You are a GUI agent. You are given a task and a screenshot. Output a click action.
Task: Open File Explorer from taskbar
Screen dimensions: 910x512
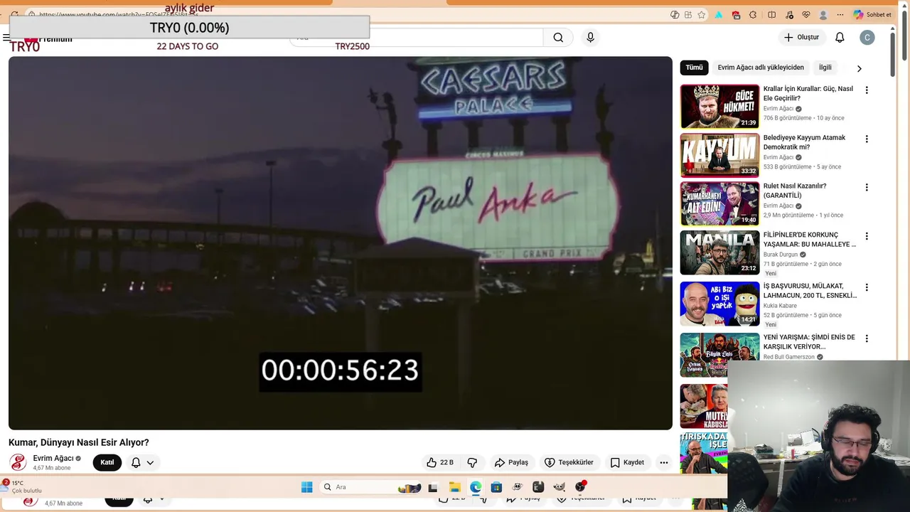click(x=454, y=487)
